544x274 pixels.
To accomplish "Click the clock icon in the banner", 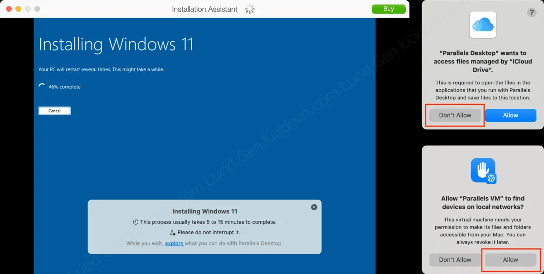I will (136, 222).
